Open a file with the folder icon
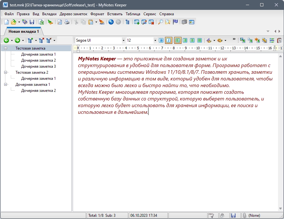This screenshot has width=284, height=219. point(14,22)
